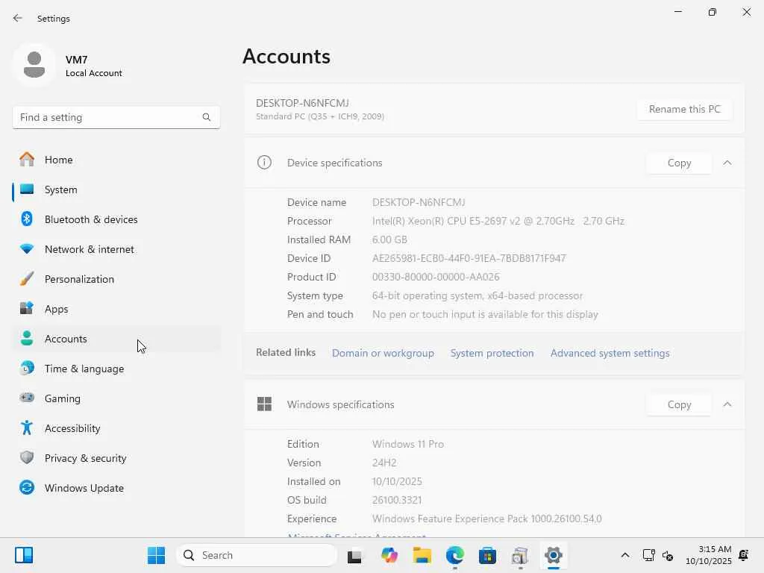Collapse the Device specifications section
The height and width of the screenshot is (573, 764).
click(727, 163)
